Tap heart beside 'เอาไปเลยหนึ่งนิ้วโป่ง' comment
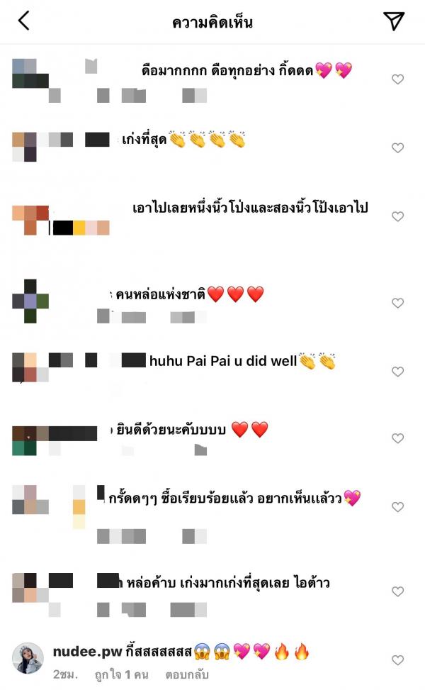This screenshot has height=690, width=425. tap(398, 216)
